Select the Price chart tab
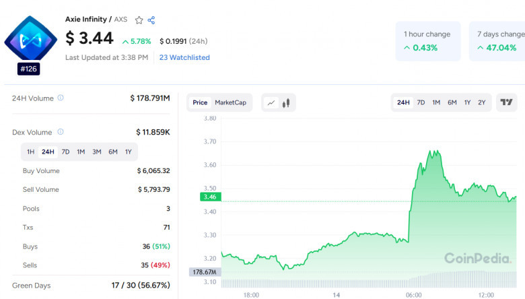The image size is (525, 299). (200, 102)
